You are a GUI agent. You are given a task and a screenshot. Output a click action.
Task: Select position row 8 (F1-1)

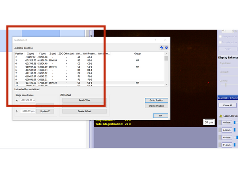(x=90, y=77)
